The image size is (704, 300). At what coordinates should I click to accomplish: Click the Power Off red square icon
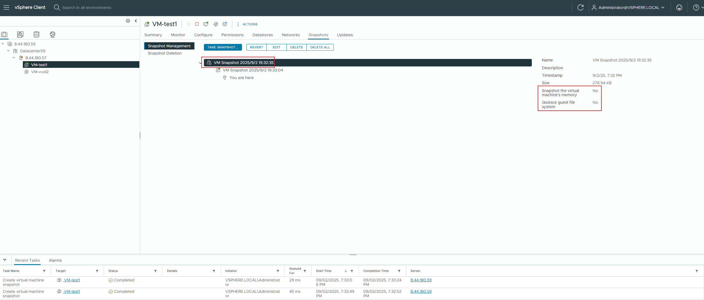(x=197, y=24)
